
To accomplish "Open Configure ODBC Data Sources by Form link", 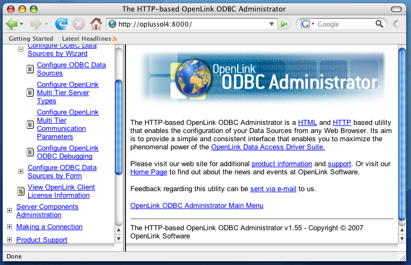I will point(62,172).
